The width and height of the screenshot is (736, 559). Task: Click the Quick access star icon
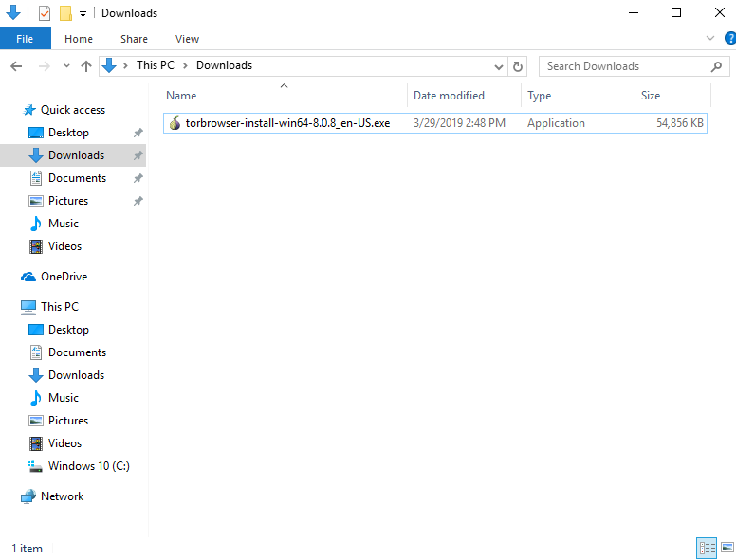point(29,110)
